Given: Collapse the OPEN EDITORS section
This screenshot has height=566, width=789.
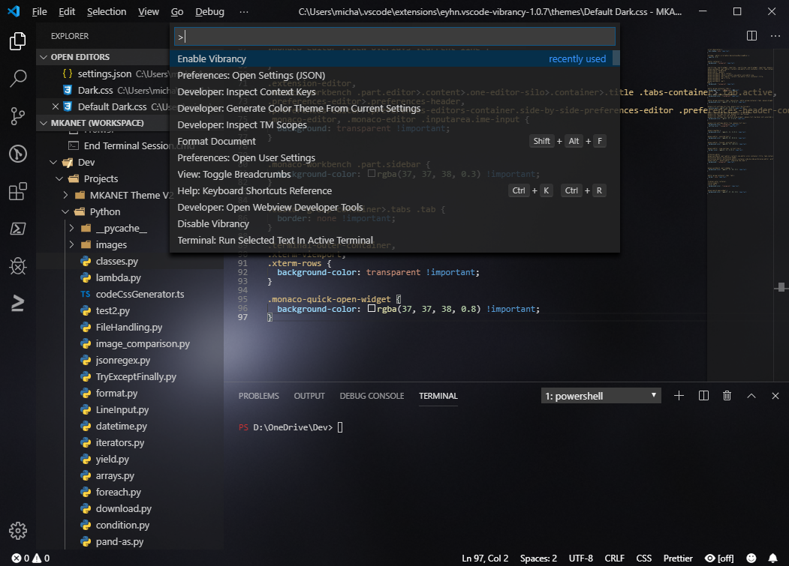Looking at the screenshot, I should (44, 57).
